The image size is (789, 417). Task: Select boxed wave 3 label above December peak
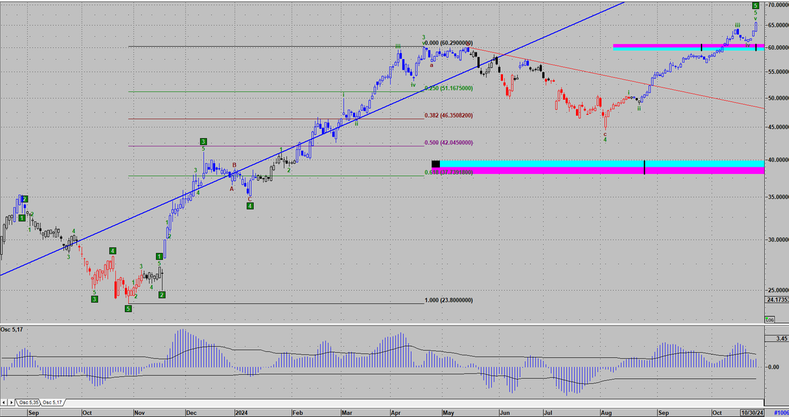coord(204,141)
